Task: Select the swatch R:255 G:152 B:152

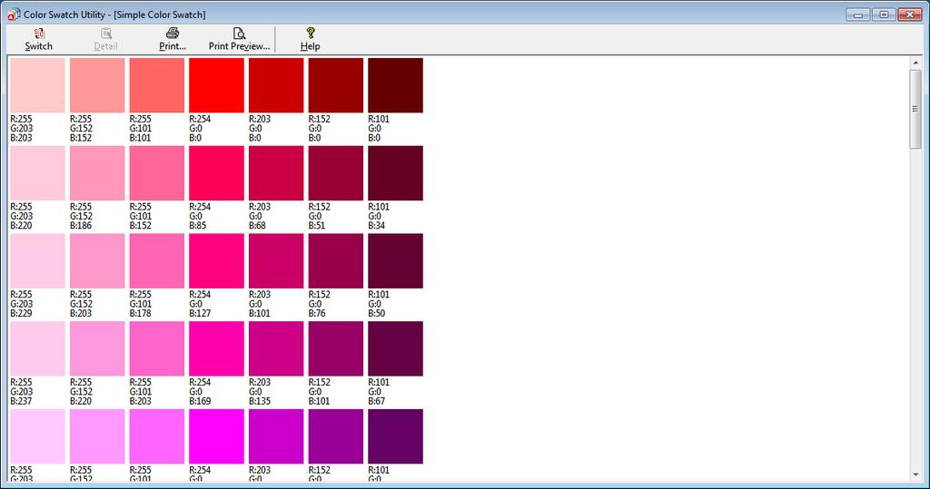Action: 97,84
